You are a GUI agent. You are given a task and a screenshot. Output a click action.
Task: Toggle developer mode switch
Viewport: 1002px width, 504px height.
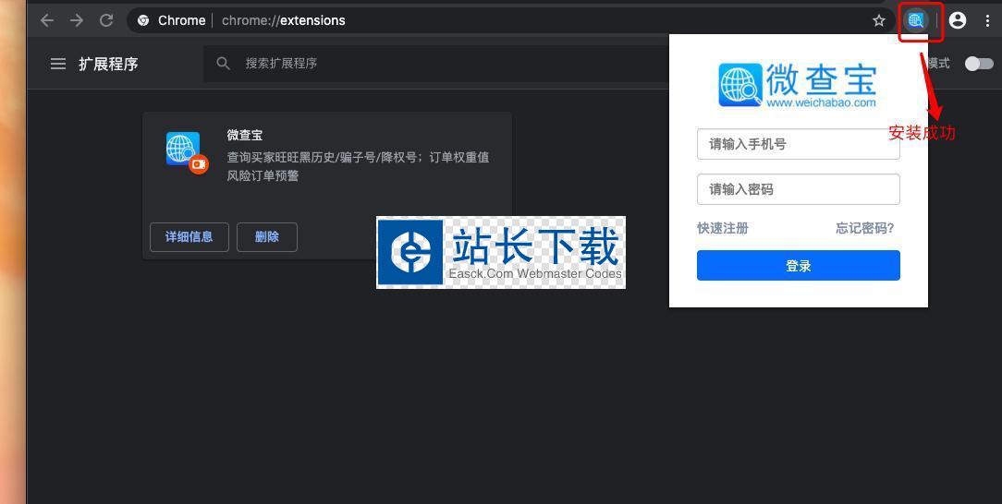click(978, 64)
